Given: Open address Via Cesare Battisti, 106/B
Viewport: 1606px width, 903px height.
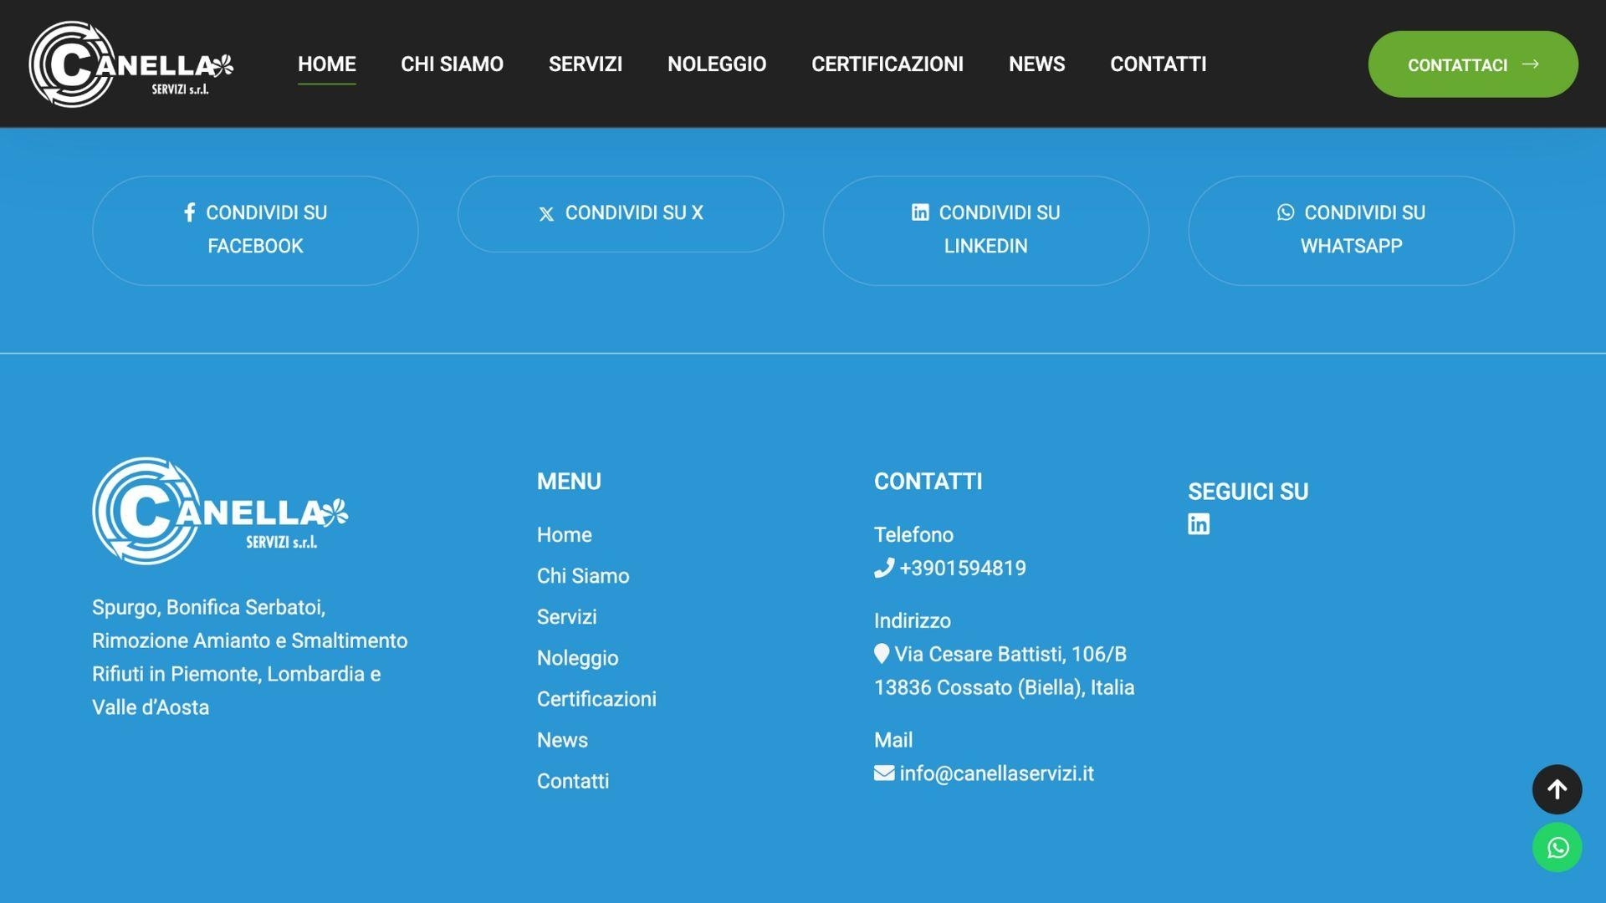Looking at the screenshot, I should pos(1010,654).
